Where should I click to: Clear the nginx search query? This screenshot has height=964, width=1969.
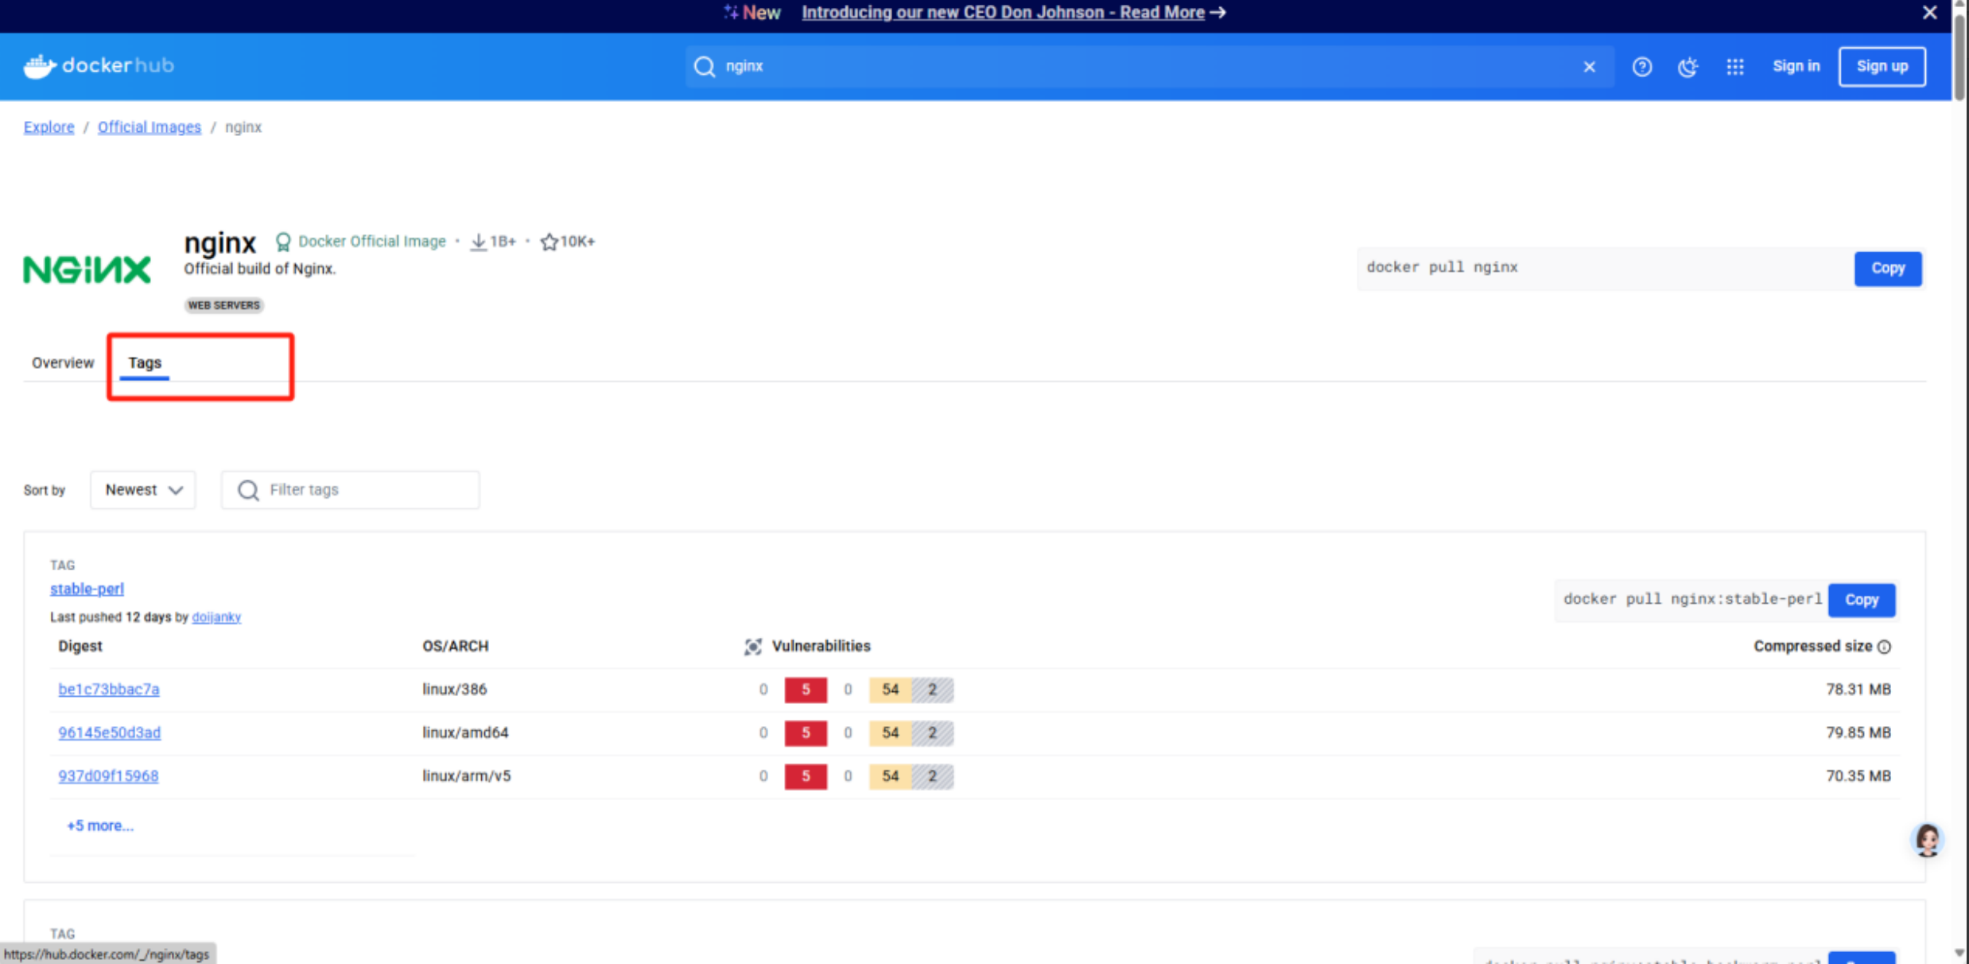[1589, 67]
